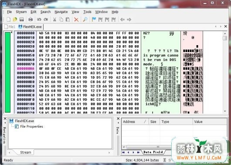Switch to the Stream tab at bottom
Image resolution: width=231 pixels, height=165 pixels.
click(25, 152)
